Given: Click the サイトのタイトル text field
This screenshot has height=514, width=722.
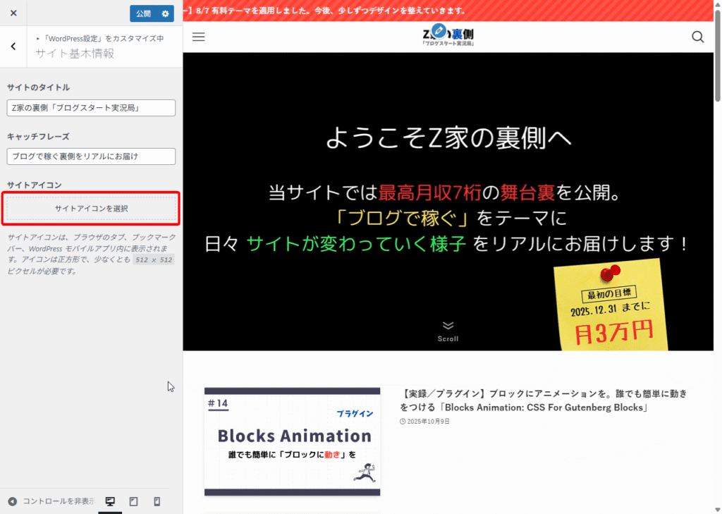Looking at the screenshot, I should [91, 108].
